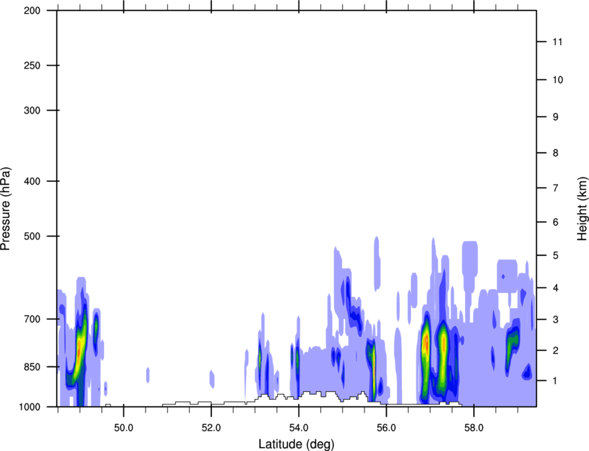Select the 200 pressure tick label
Screen dimensions: 589x451
point(32,10)
